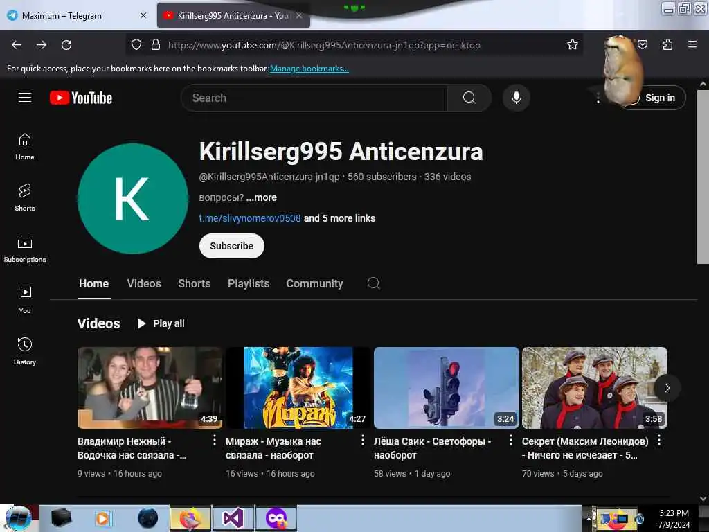Open Subscriptions in the sidebar
The image size is (709, 532).
click(x=25, y=249)
